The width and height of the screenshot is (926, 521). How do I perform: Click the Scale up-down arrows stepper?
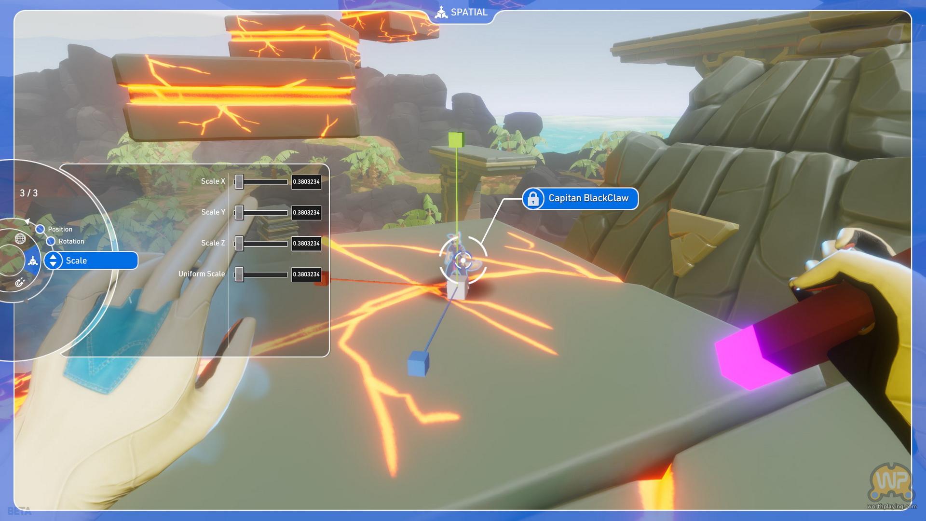[x=53, y=260]
